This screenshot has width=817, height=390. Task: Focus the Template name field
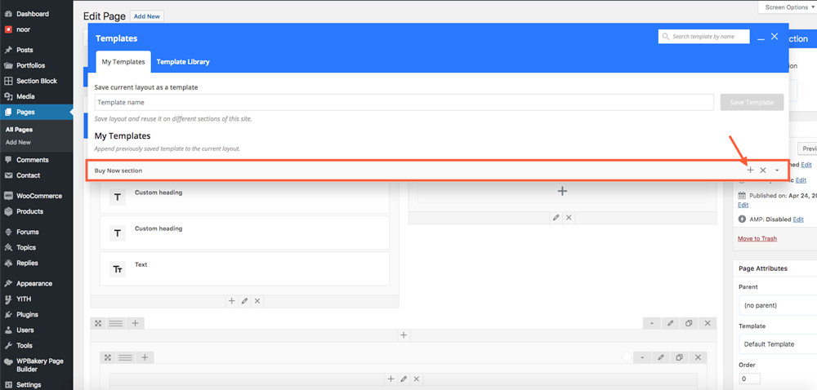point(404,103)
